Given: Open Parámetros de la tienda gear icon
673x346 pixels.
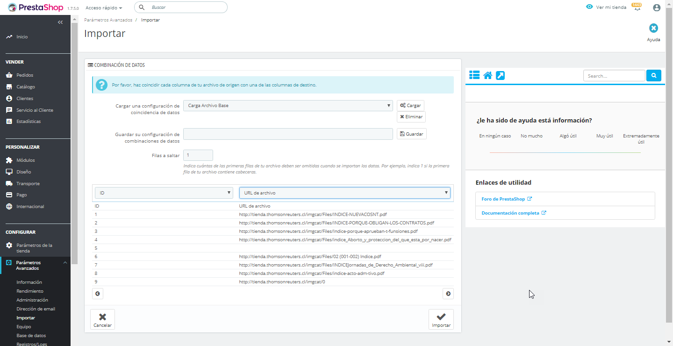Looking at the screenshot, I should coord(9,245).
